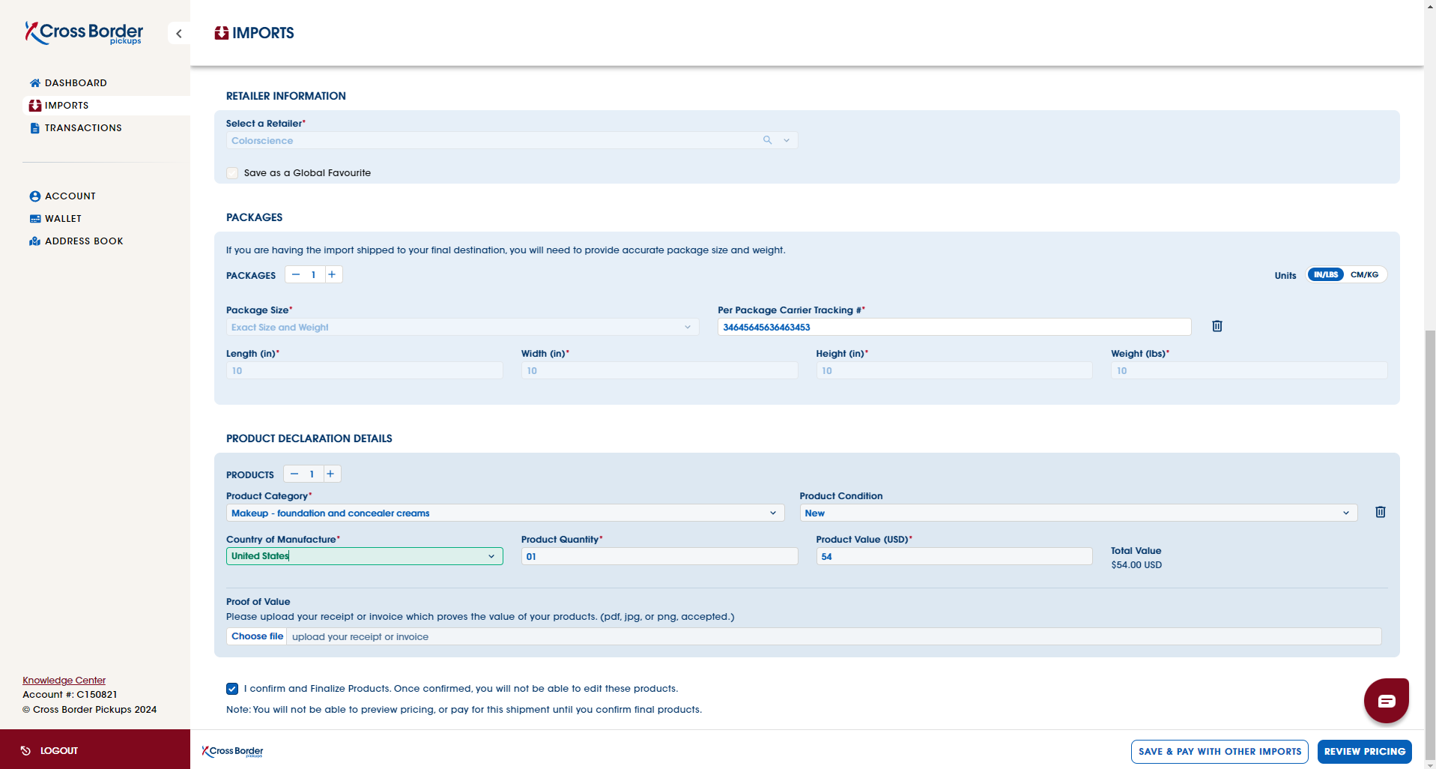Click the Product Value (USD) field

[954, 556]
